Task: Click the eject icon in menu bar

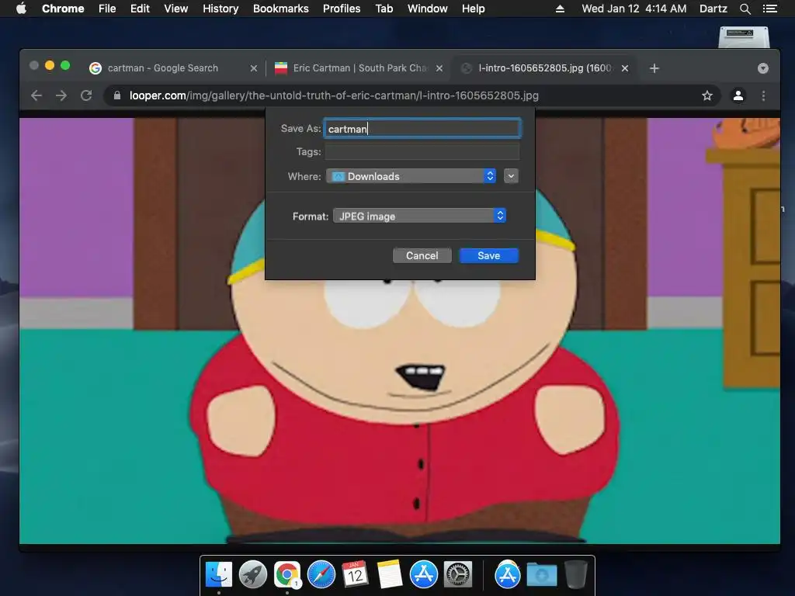Action: 560,9
